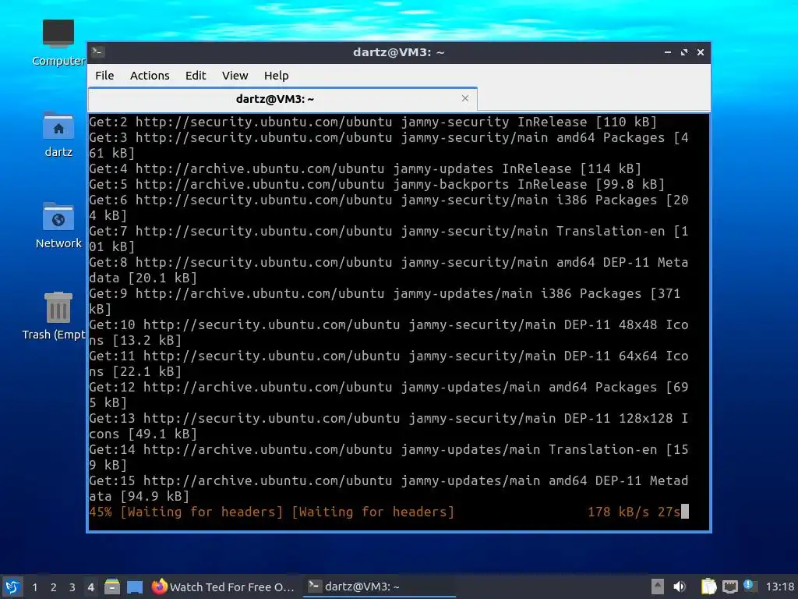Click the Get:5 jammy-backports InRelease line
Screen dimensions: 798x599
click(x=376, y=184)
